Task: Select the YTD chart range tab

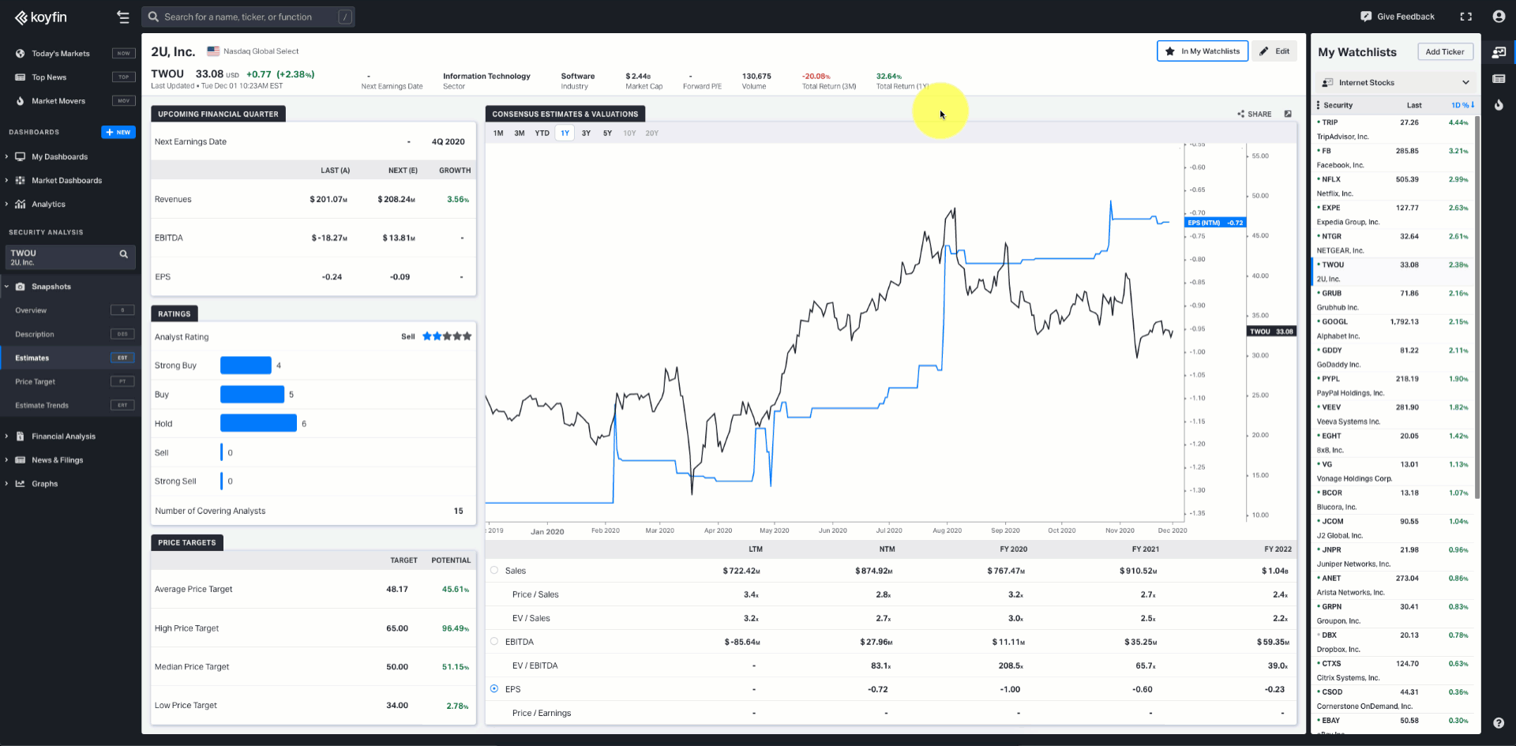Action: [x=542, y=133]
